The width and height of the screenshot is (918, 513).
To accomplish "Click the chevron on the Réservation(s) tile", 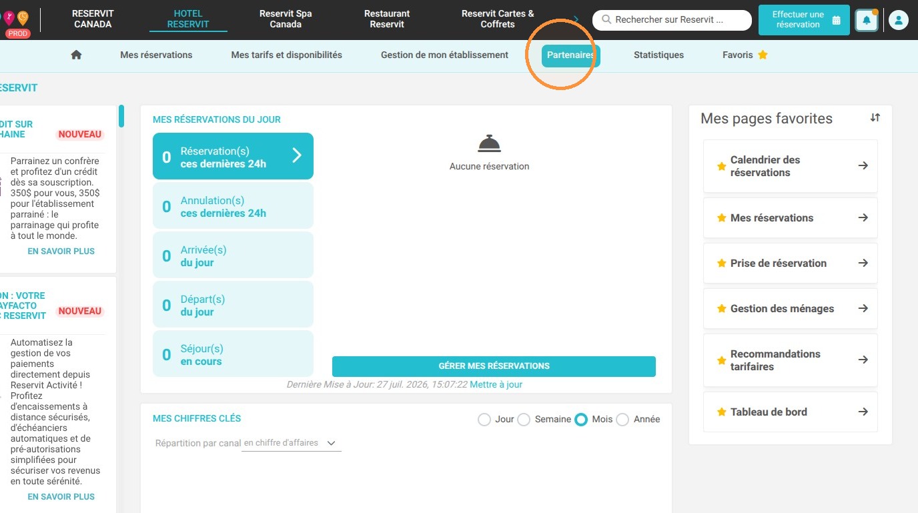I will (x=297, y=155).
